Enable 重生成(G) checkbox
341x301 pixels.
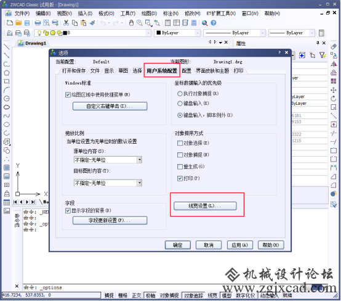coord(180,167)
